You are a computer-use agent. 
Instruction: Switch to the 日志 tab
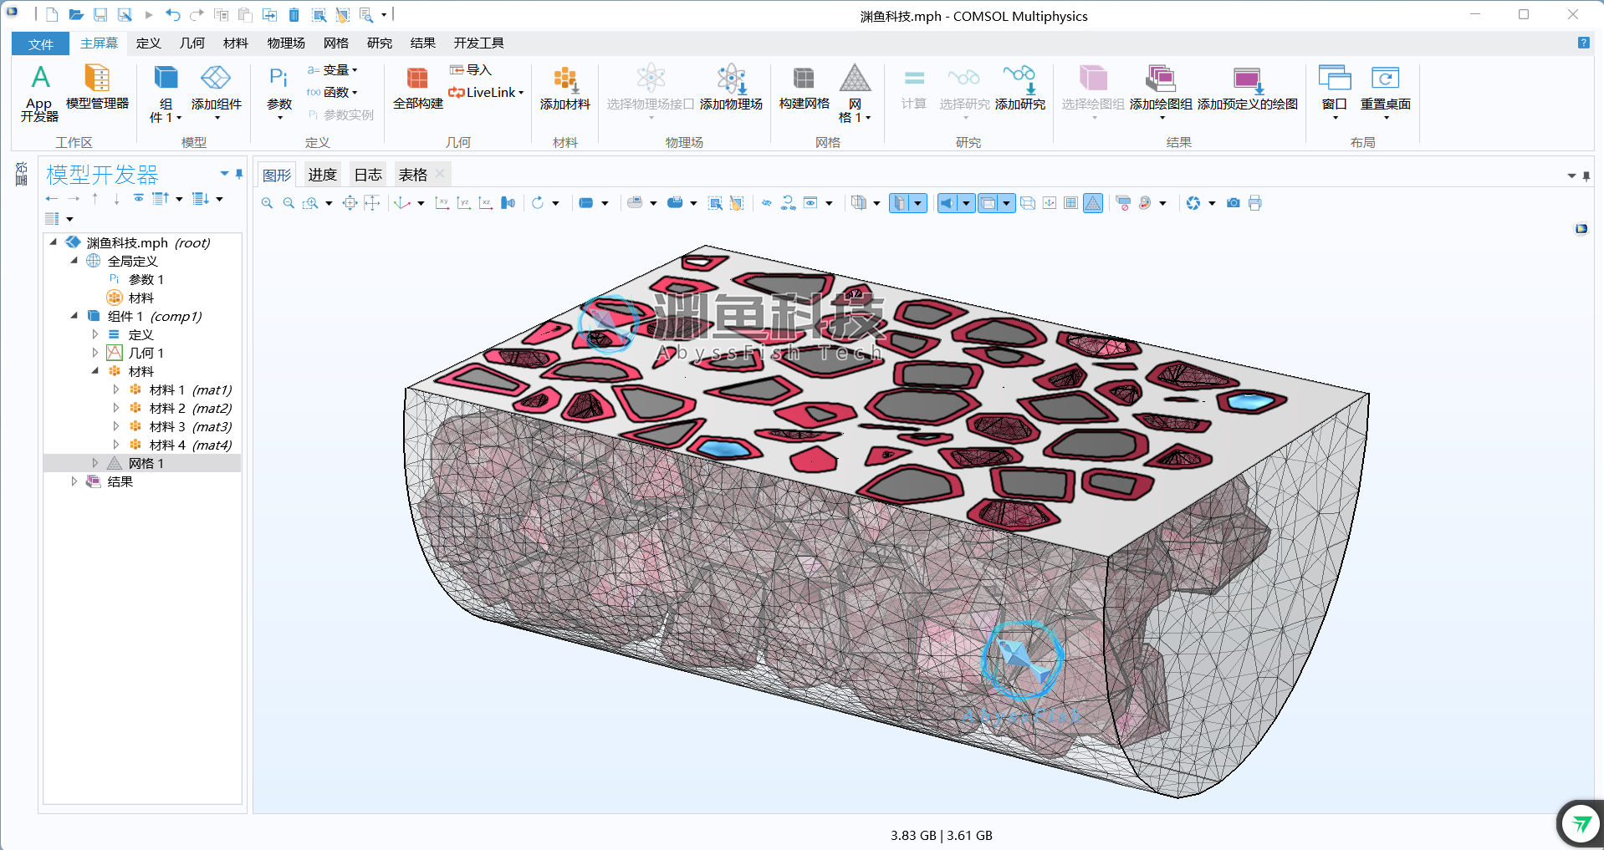click(x=368, y=175)
